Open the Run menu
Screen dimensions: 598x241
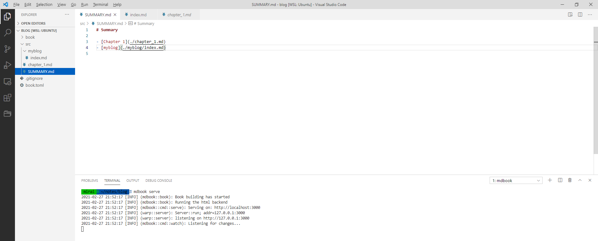84,5
